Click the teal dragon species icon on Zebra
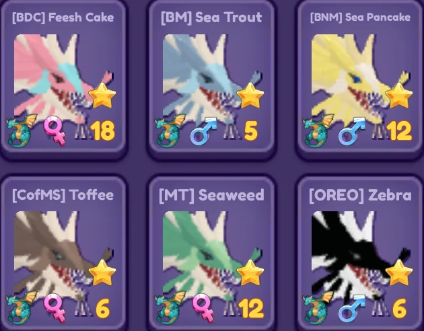424x331 pixels. (x=318, y=307)
